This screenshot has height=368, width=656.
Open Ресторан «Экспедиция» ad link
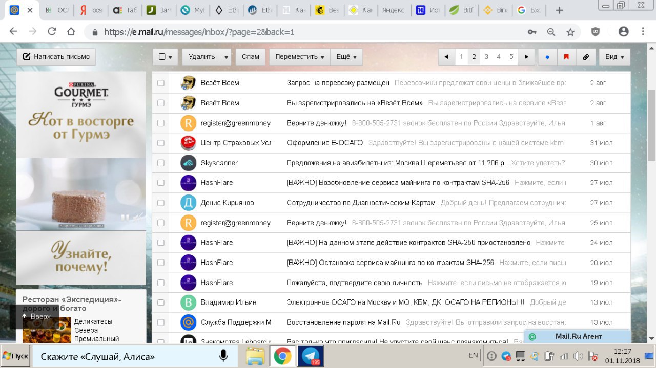point(72,304)
